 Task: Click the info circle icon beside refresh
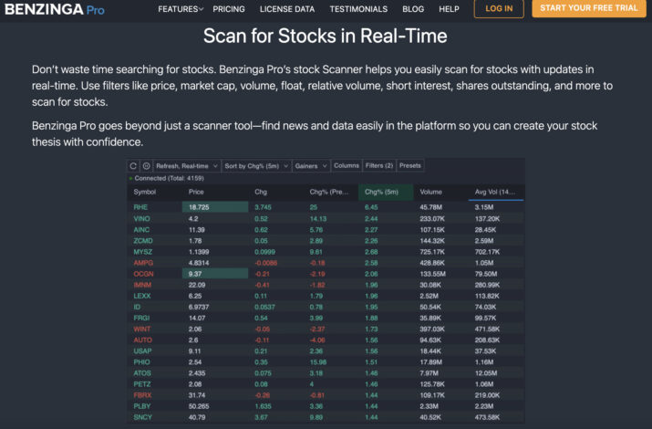pos(147,166)
